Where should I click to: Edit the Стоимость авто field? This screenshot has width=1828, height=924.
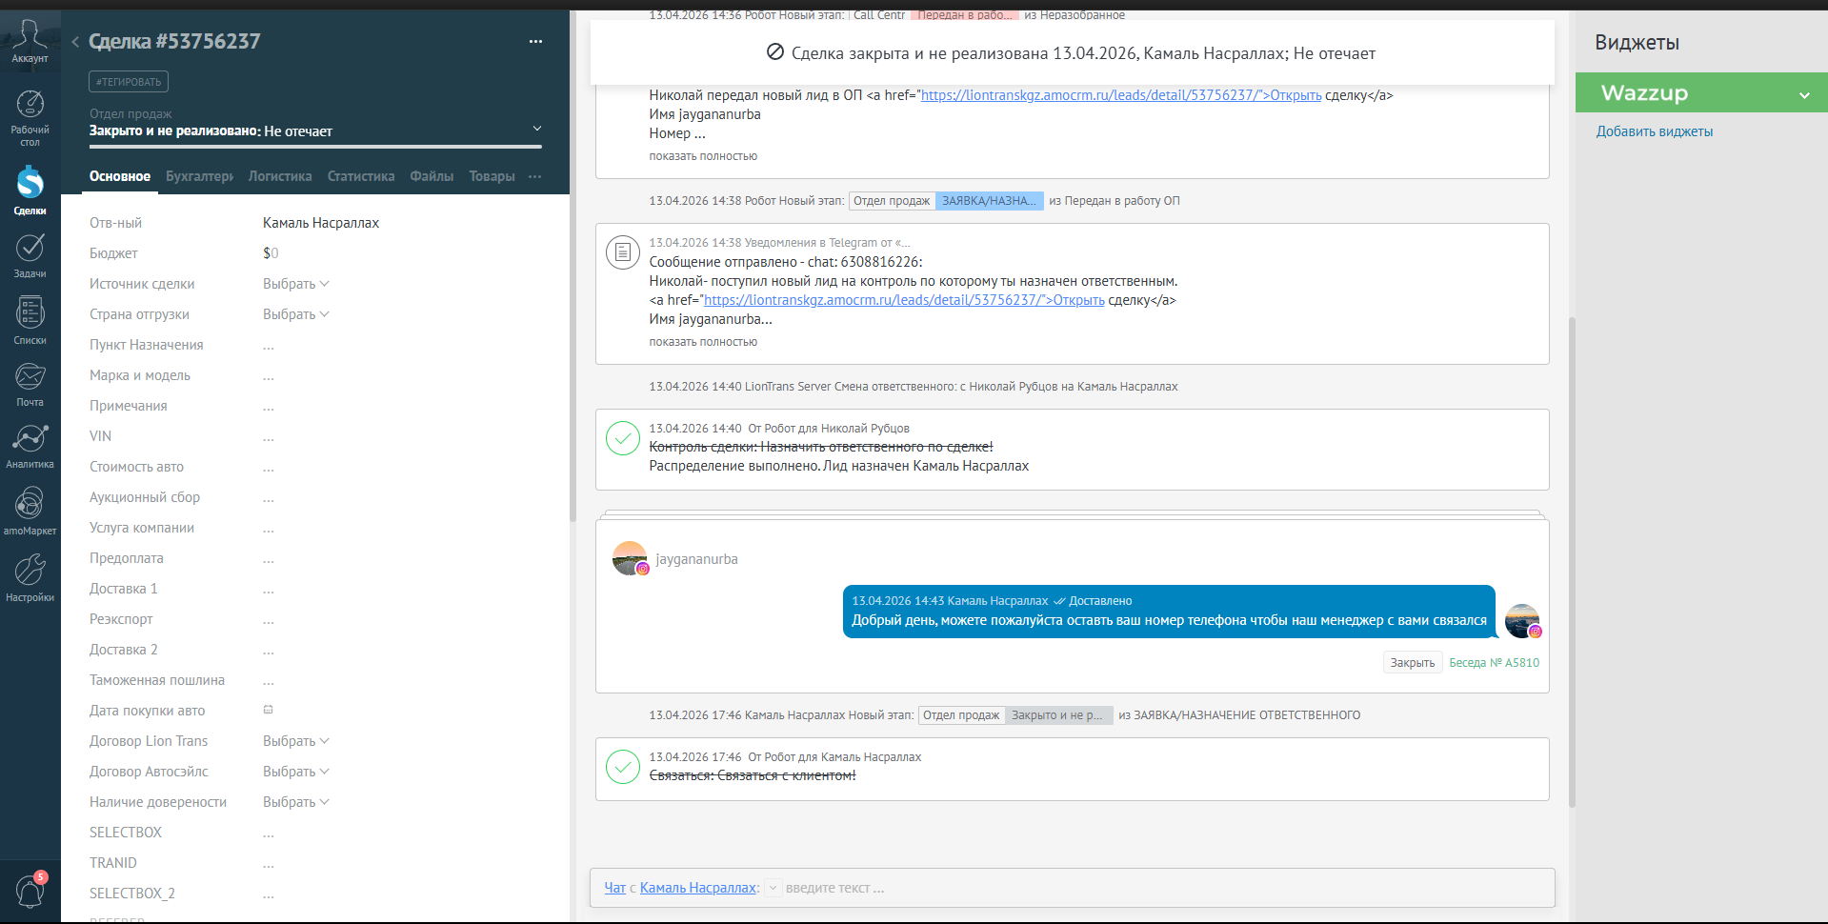point(269,467)
